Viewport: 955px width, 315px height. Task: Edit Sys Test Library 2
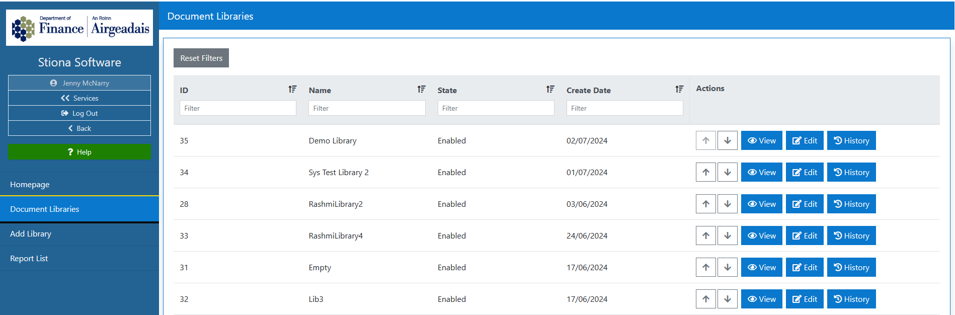coord(805,172)
